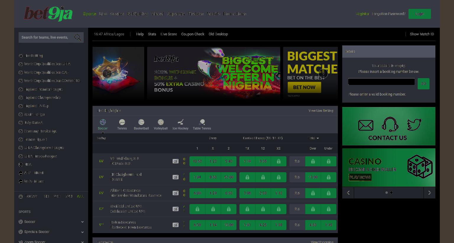The height and width of the screenshot is (243, 454).
Task: Expand the Specials Soccer category
Action: pos(51,232)
